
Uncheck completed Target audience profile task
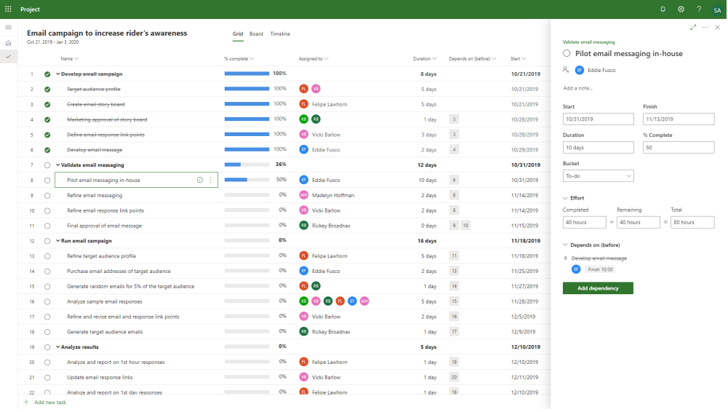tap(47, 90)
